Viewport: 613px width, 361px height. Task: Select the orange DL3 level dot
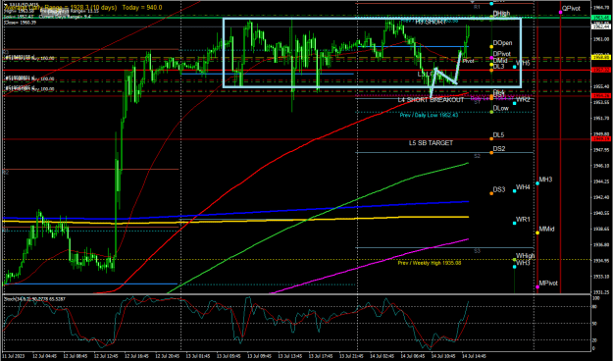click(x=491, y=71)
